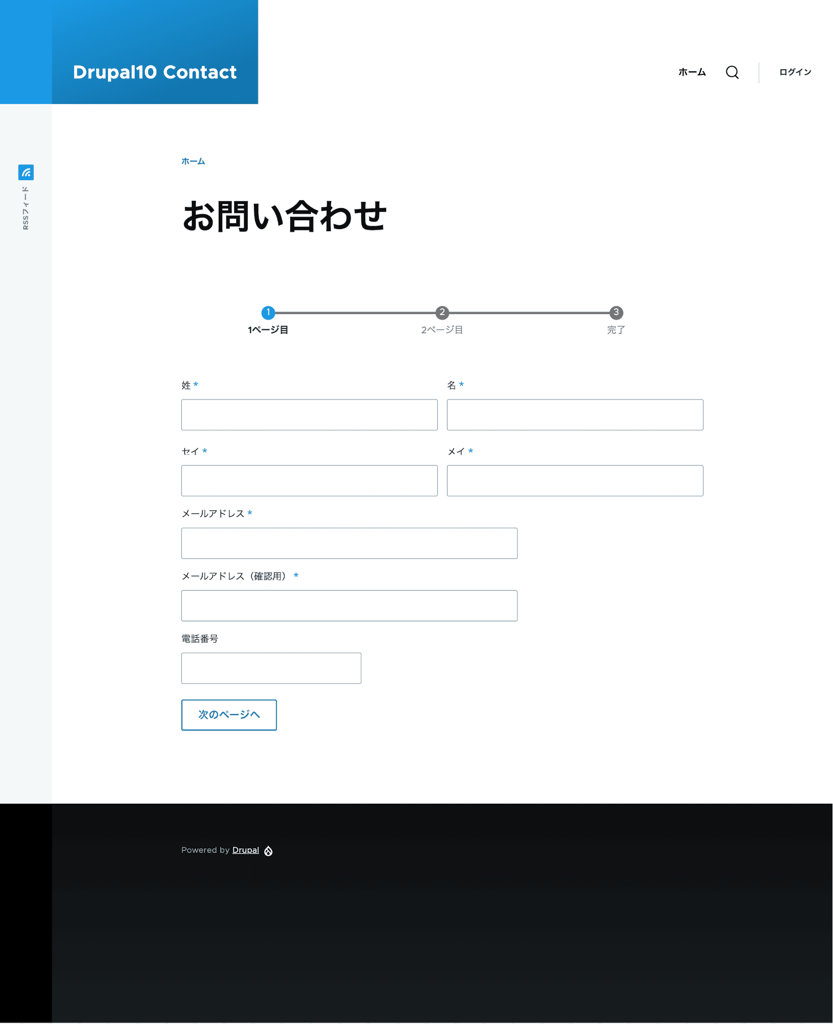Click the メールアドレス（確認用） label
Screen dimensions: 833x1024
236,576
